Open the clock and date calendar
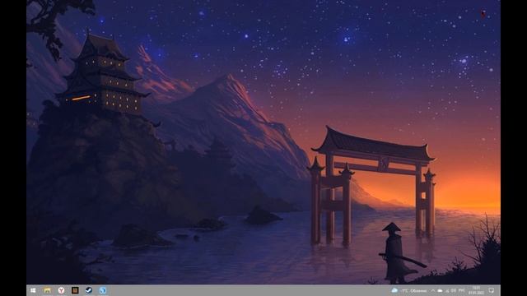The image size is (527, 296). (476, 290)
